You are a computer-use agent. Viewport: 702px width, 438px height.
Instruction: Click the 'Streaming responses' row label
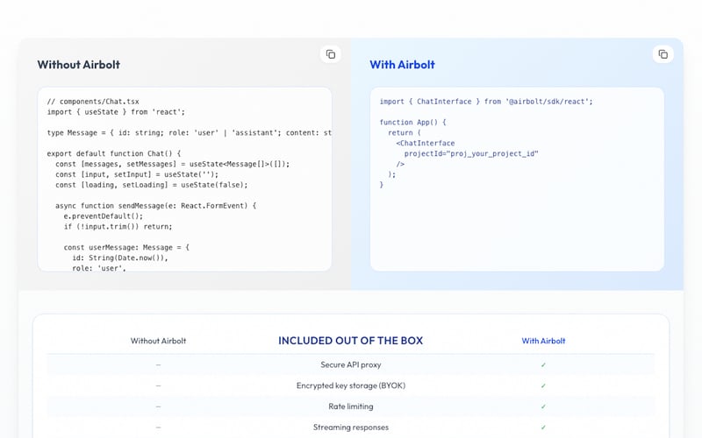pyautogui.click(x=350, y=427)
